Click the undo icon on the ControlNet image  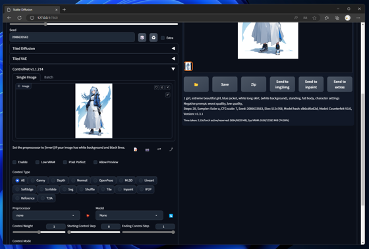pos(157,88)
